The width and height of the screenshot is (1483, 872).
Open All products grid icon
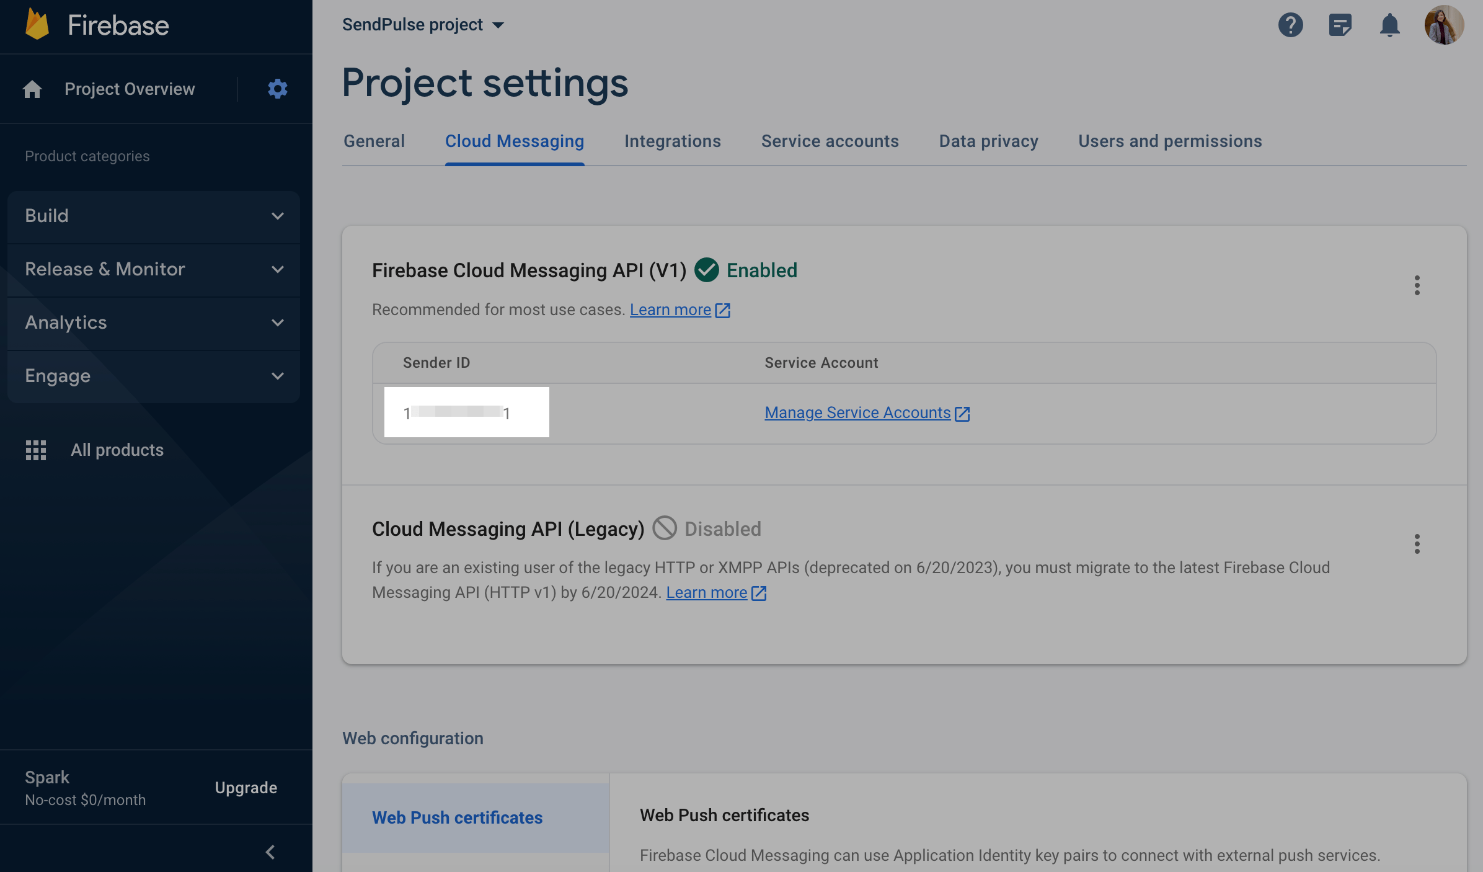[x=36, y=450]
